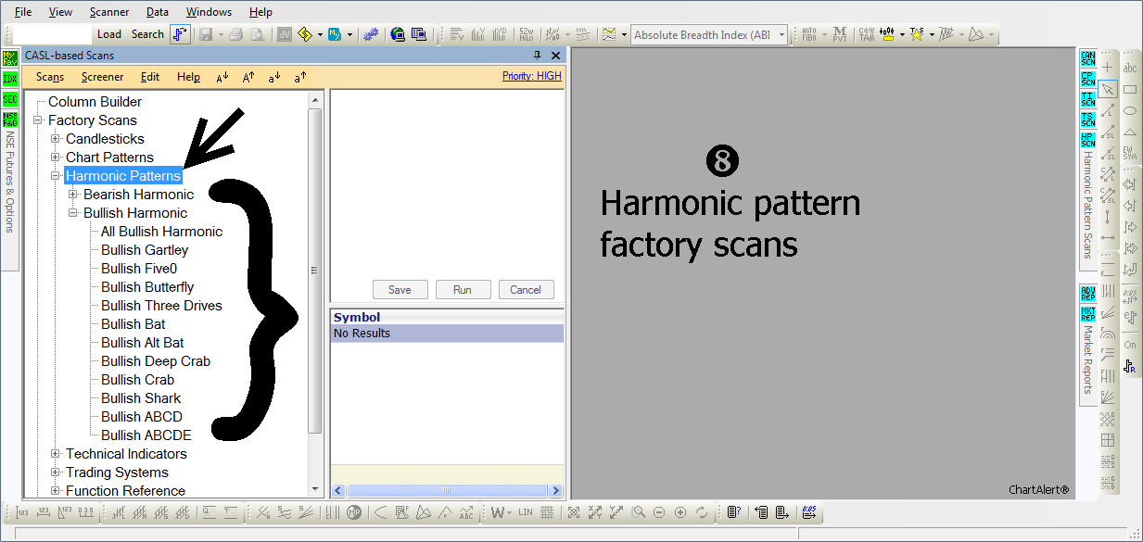Pin the CASL-based Scans panel
1143x542 pixels.
pos(538,56)
